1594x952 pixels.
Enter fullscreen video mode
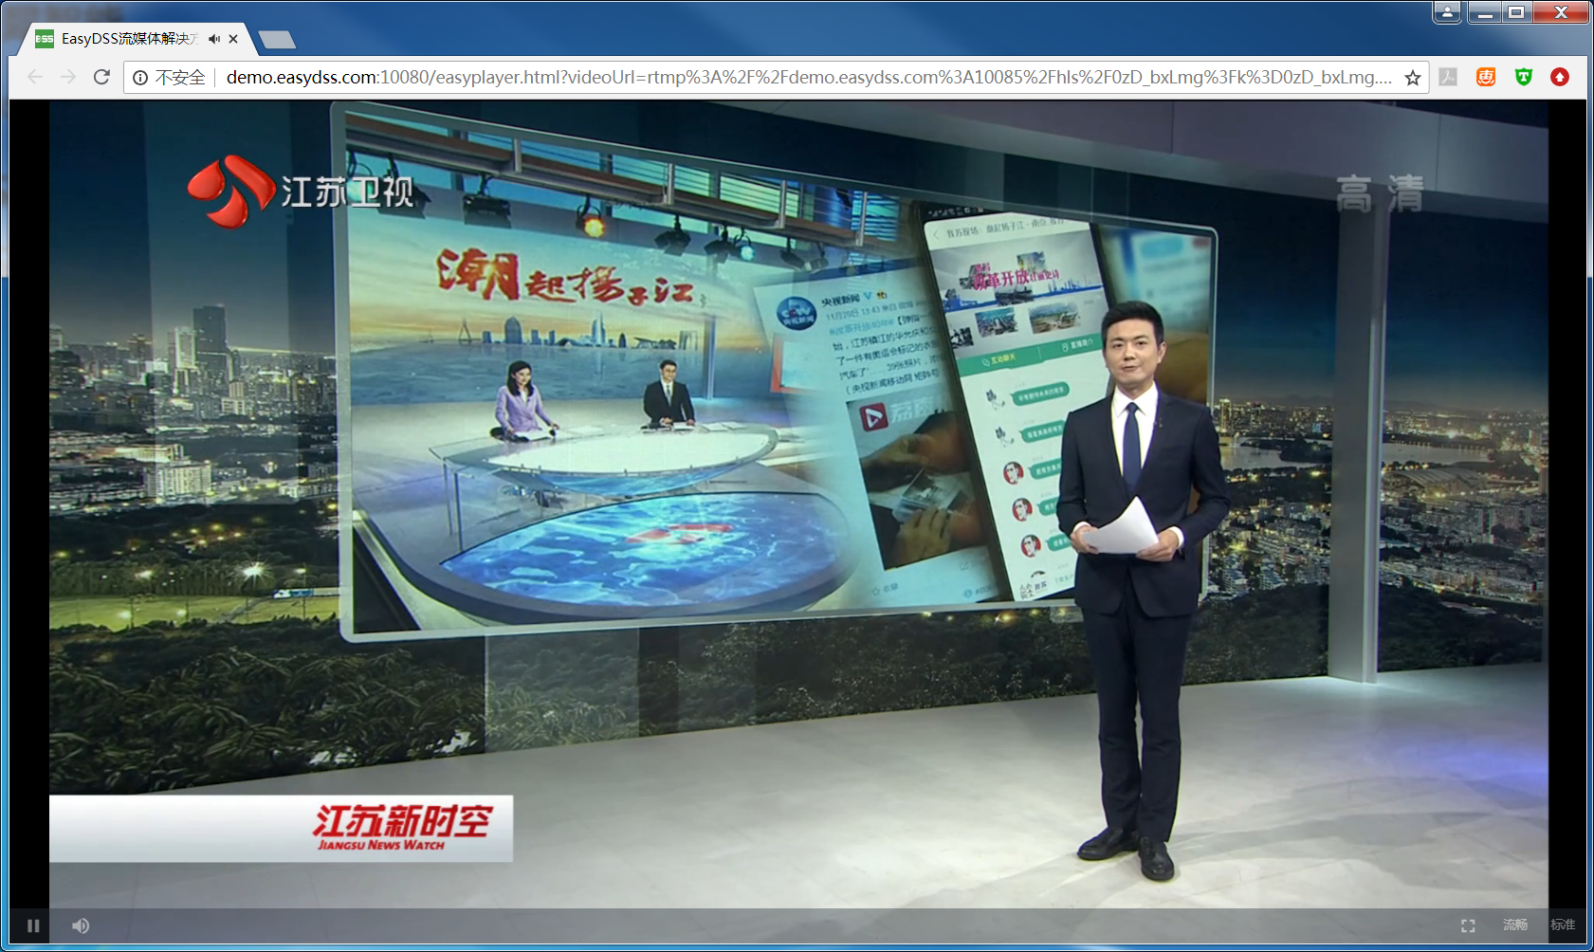tap(1468, 925)
